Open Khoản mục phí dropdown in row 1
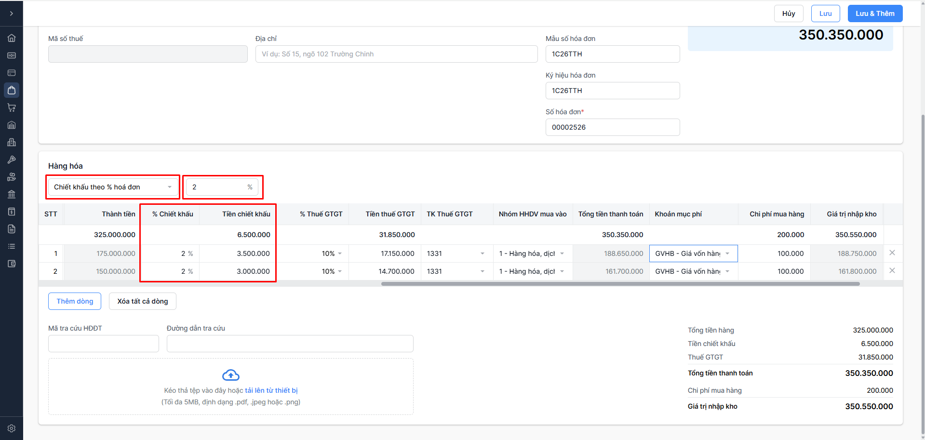The height and width of the screenshot is (440, 925). 693,253
